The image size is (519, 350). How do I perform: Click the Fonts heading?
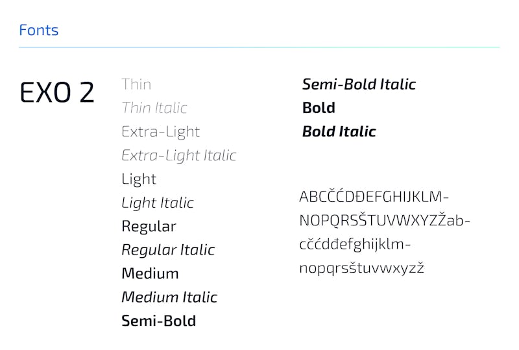point(38,30)
